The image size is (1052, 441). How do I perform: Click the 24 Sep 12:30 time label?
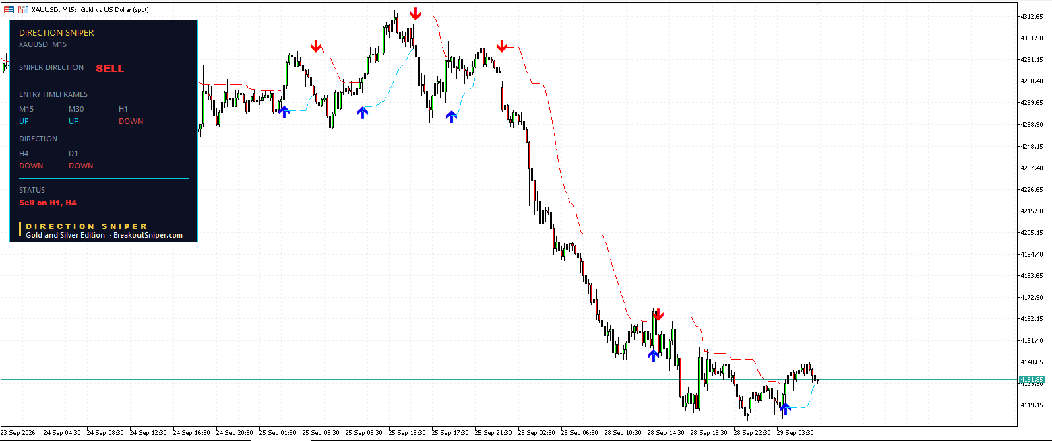[x=148, y=433]
